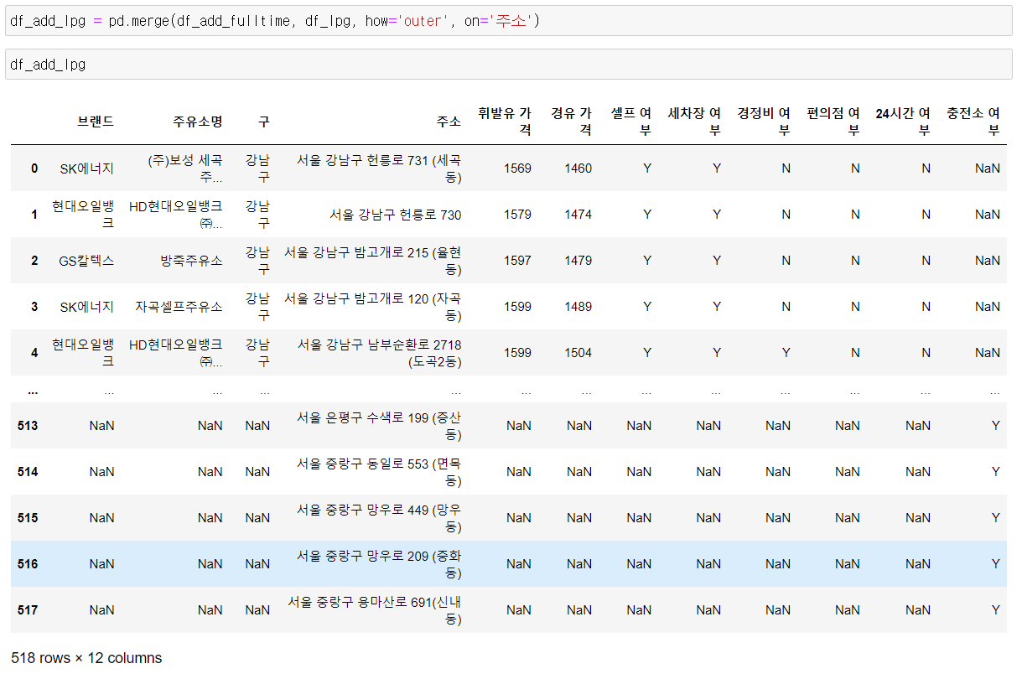This screenshot has width=1022, height=679.
Task: Select the 세차장 여부 column header
Action: (695, 121)
